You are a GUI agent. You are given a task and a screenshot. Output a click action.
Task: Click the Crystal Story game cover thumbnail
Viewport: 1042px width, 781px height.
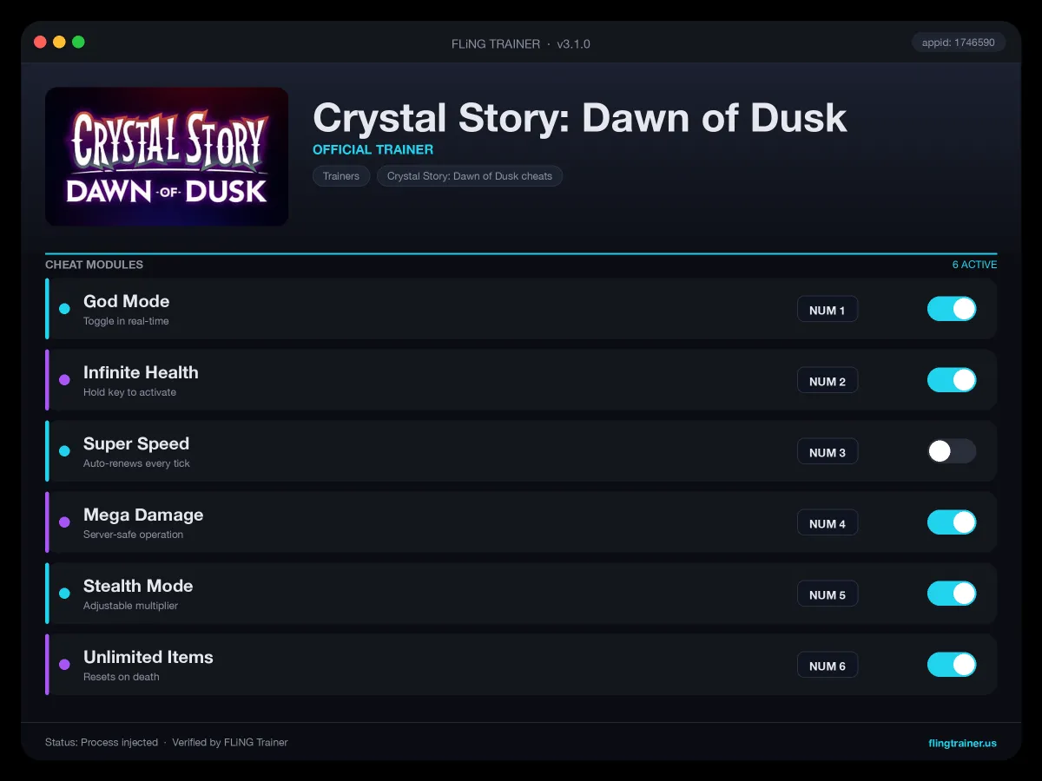(x=167, y=156)
